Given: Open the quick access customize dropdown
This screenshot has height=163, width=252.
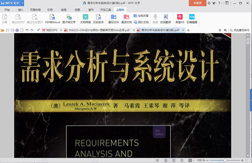Looking at the screenshot, I should [38, 30].
